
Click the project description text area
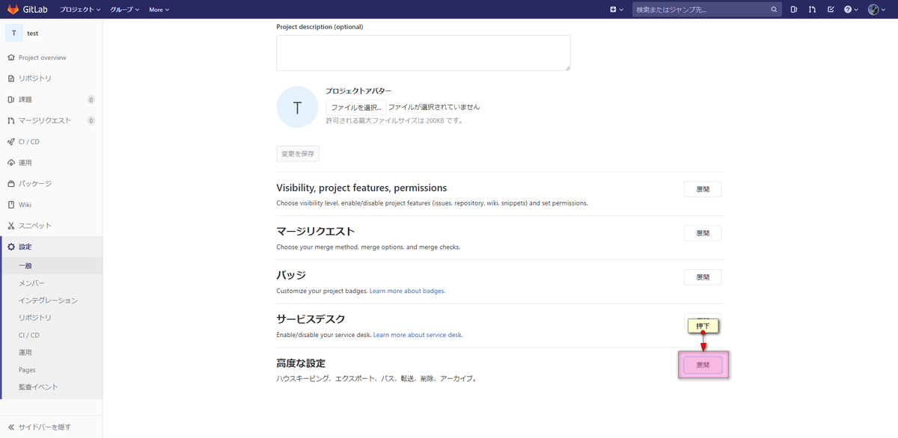423,52
